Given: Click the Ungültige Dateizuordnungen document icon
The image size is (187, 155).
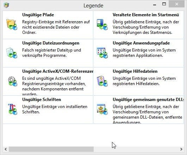Looking at the screenshot, I should (x=12, y=53).
